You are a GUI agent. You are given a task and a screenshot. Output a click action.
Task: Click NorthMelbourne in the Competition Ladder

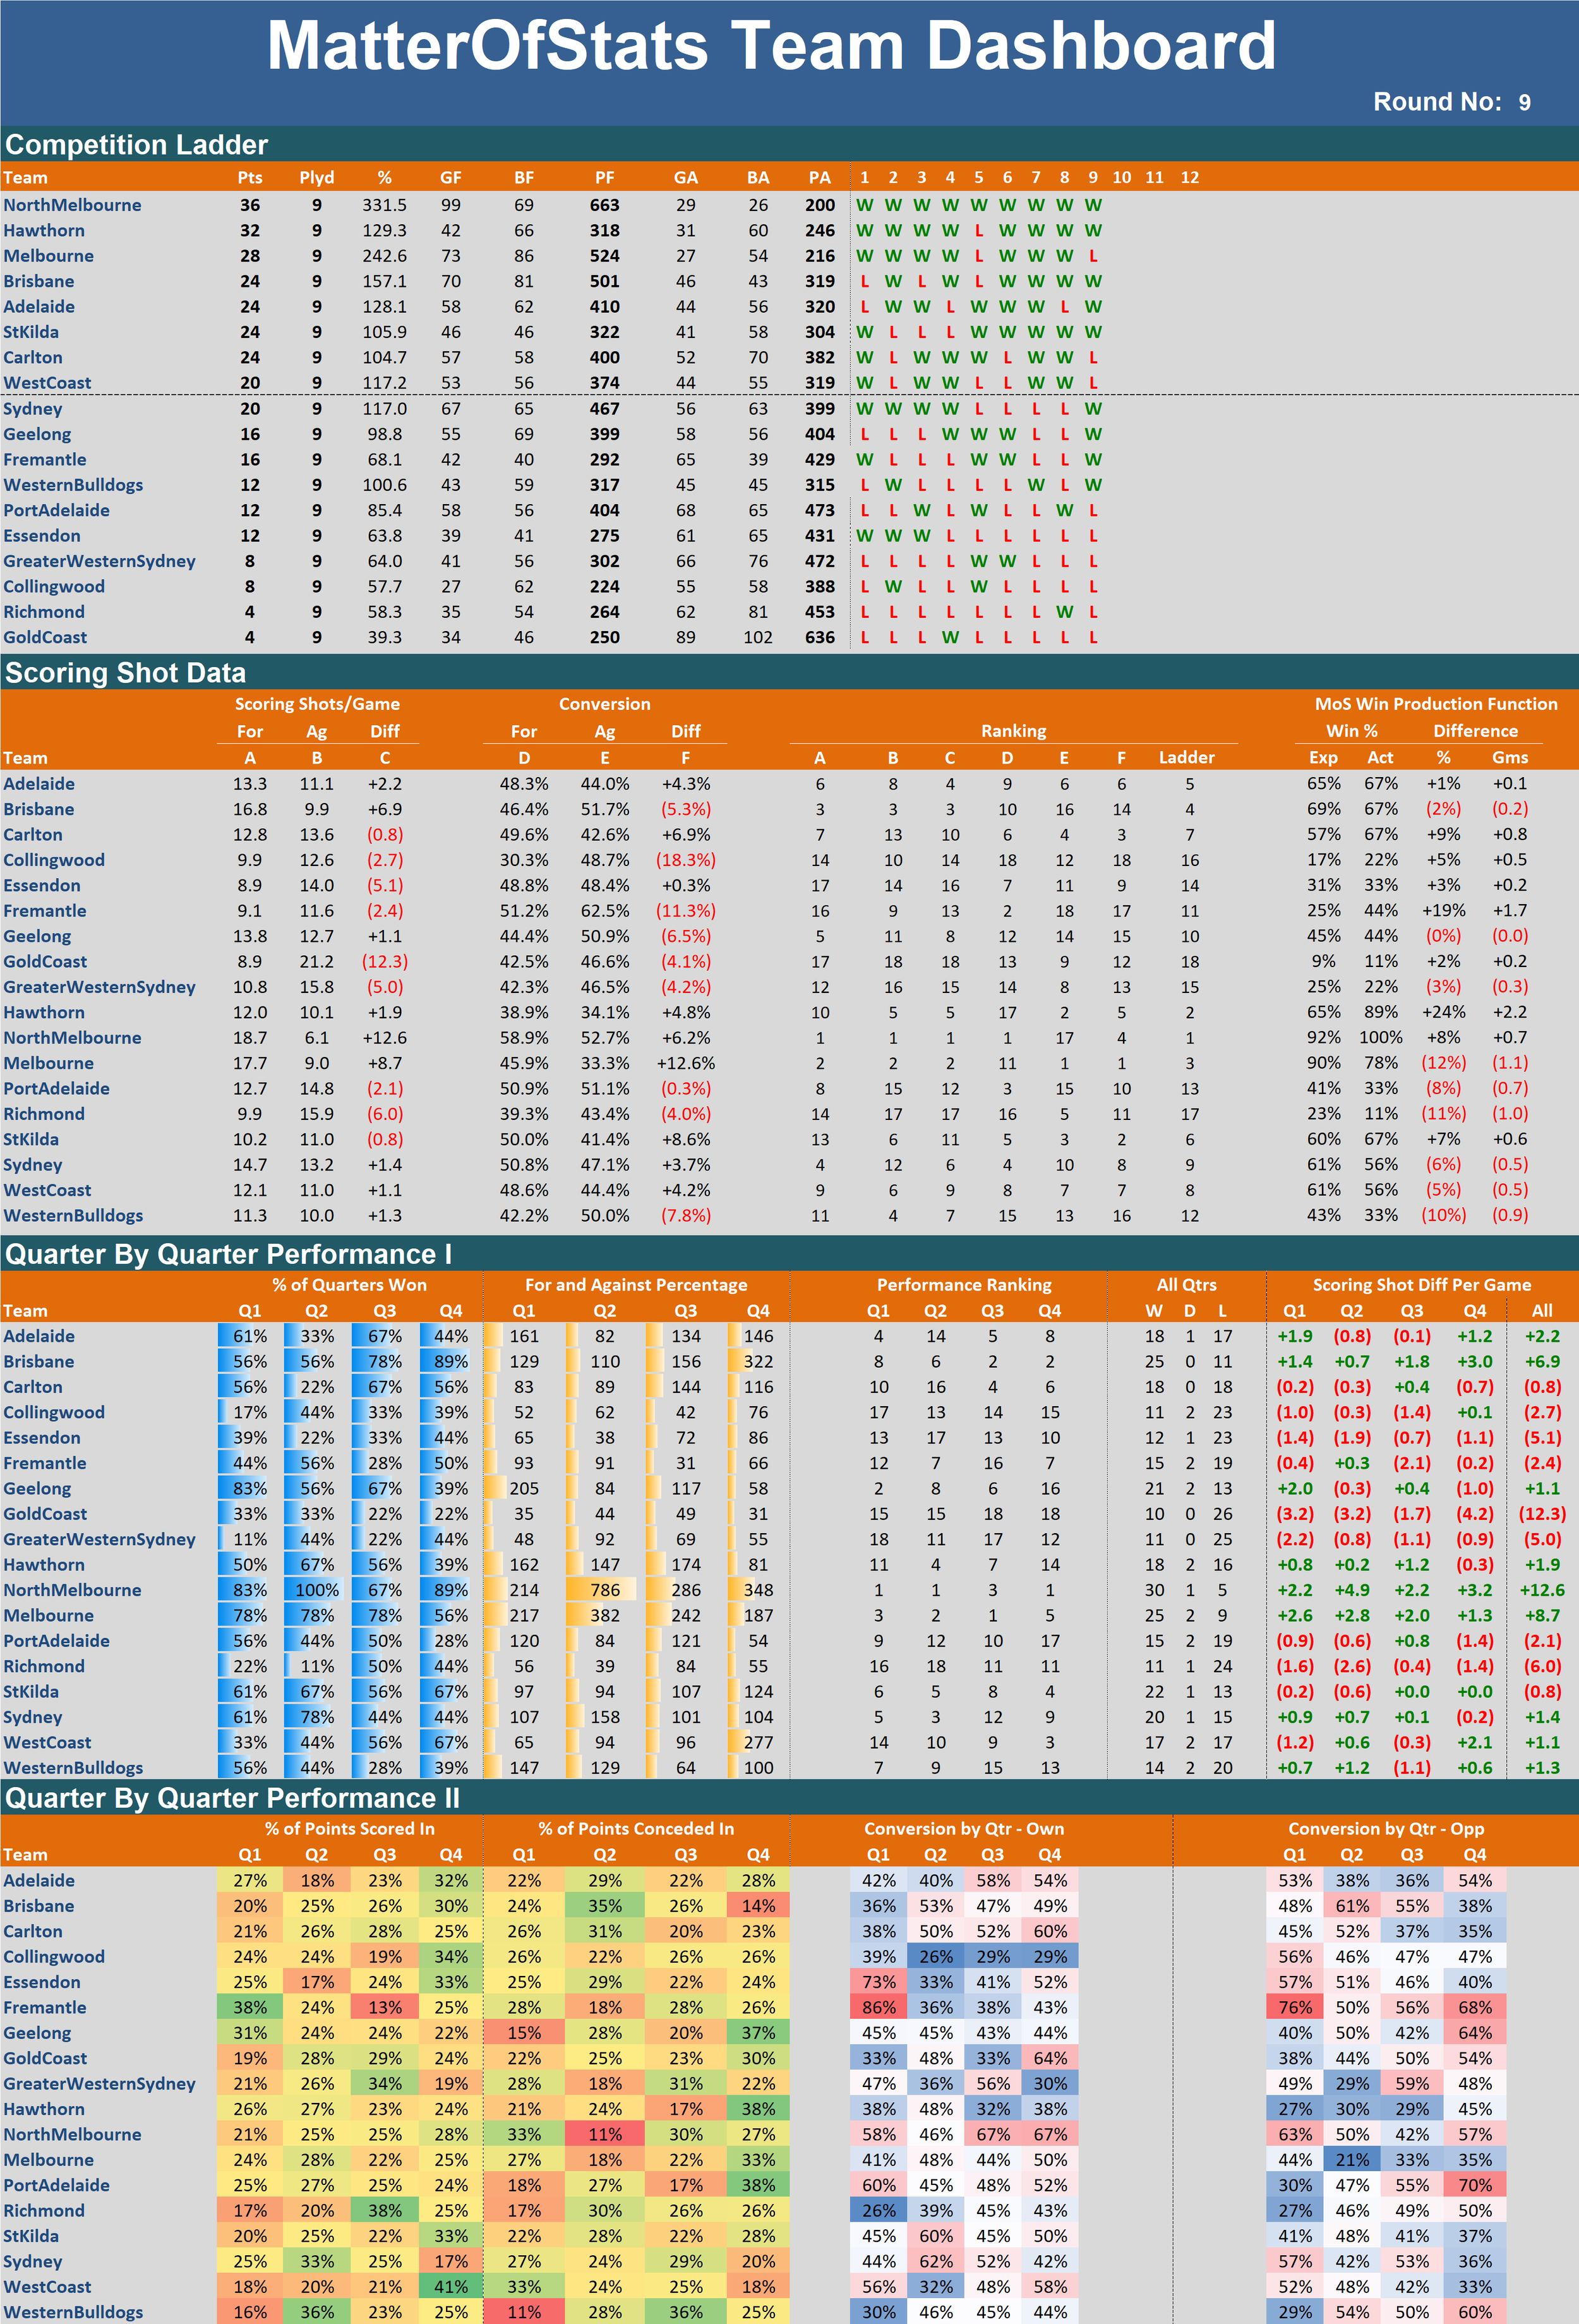click(x=72, y=205)
